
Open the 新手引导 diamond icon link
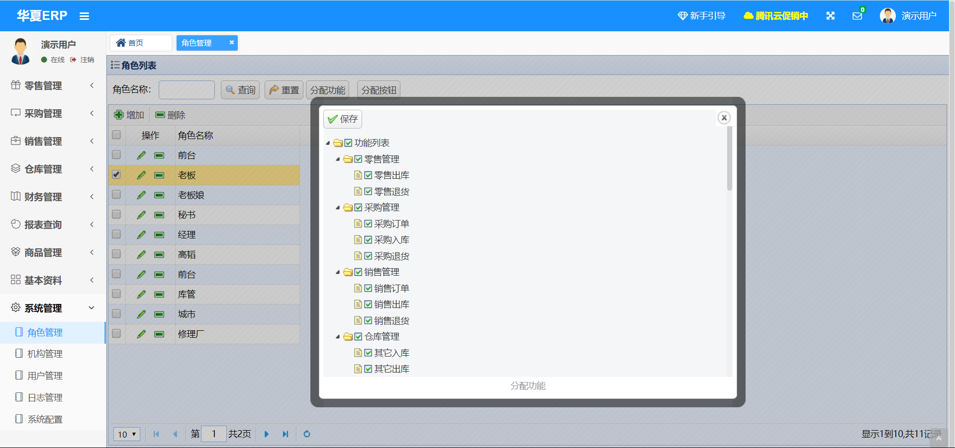tap(701, 16)
